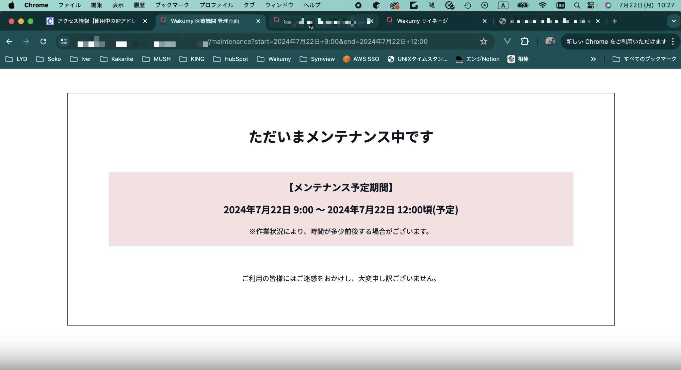The width and height of the screenshot is (681, 370).
Task: Show hidden bookmarks via the overflow chevron
Action: pos(593,59)
